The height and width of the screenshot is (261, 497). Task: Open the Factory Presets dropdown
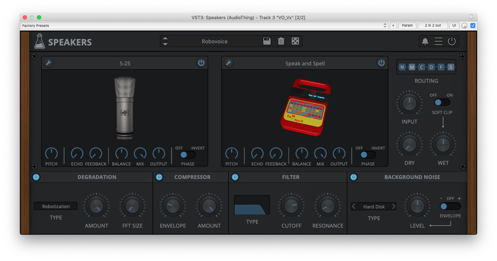click(204, 26)
